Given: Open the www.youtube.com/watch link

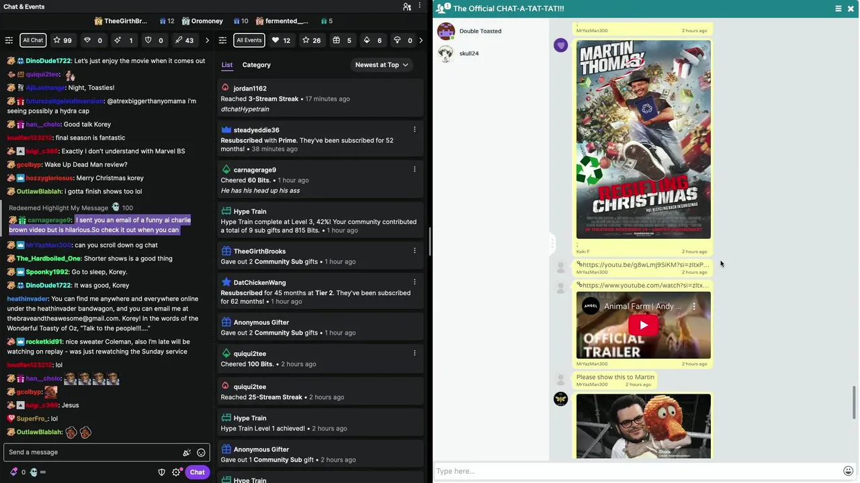Looking at the screenshot, I should pyautogui.click(x=645, y=286).
